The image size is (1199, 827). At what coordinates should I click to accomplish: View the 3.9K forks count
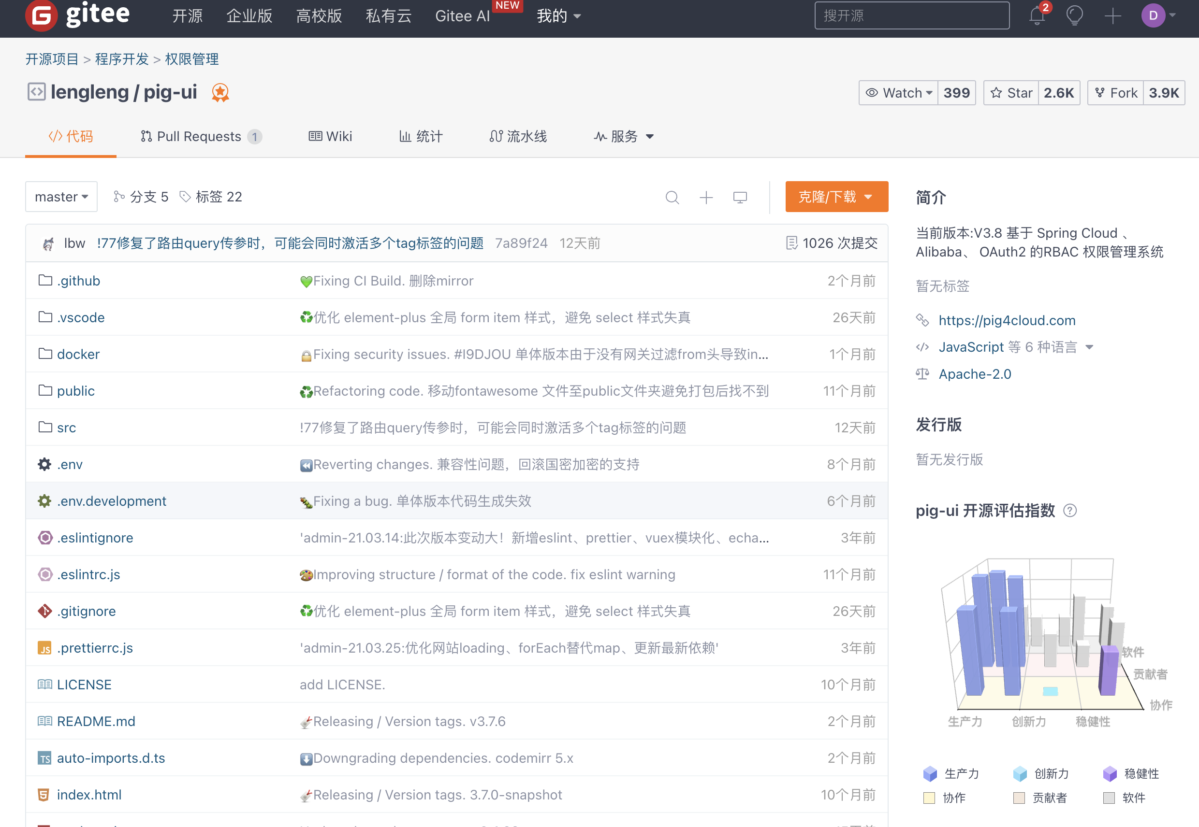1164,93
